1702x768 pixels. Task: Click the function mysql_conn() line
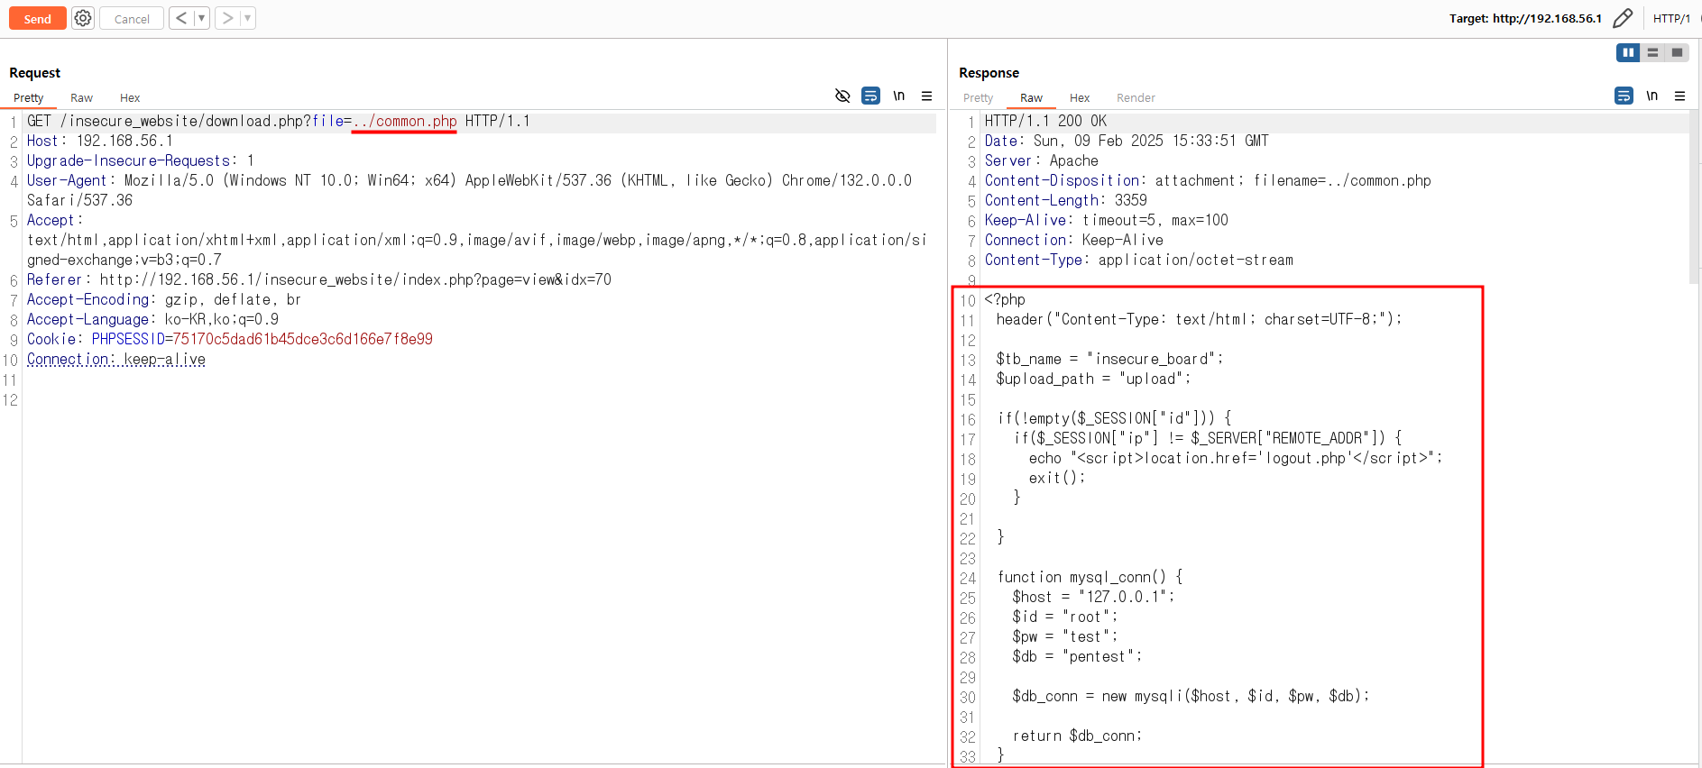1090,577
